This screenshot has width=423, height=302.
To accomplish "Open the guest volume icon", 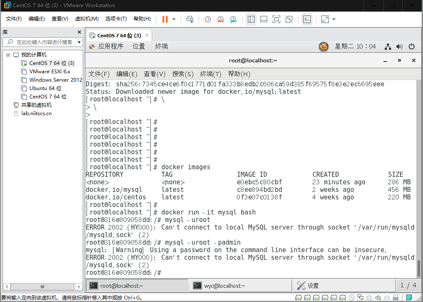I will (x=399, y=46).
